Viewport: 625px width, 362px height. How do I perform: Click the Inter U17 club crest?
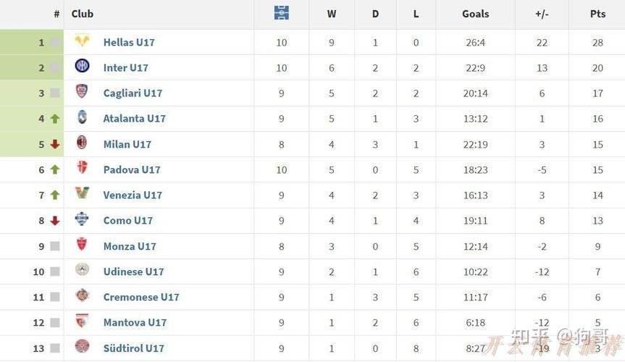coord(82,67)
